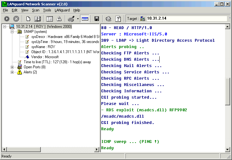The width and height of the screenshot is (232, 160).
Task: Collapse the 10.31.2.14 host node
Action: [x=5, y=27]
